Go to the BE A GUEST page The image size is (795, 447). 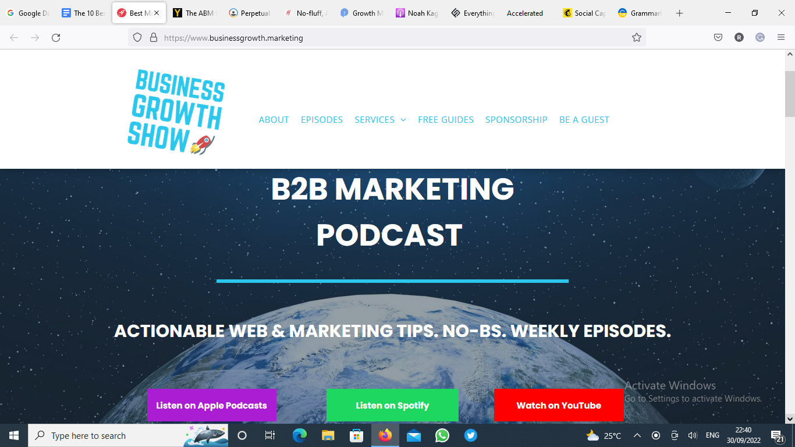tap(584, 119)
